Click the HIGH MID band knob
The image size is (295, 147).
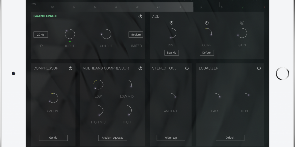[x=98, y=110]
